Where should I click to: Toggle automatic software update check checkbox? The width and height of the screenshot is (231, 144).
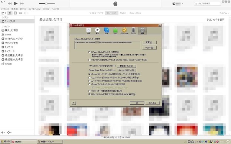90,94
